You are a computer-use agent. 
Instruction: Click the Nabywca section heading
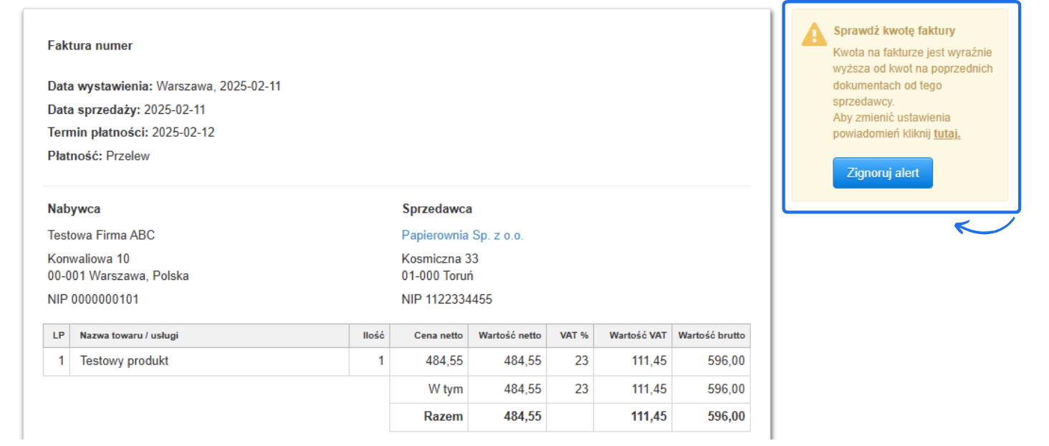coord(74,209)
